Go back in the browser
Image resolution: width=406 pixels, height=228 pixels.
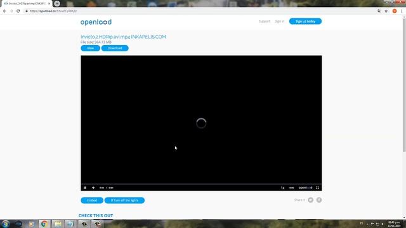point(4,11)
